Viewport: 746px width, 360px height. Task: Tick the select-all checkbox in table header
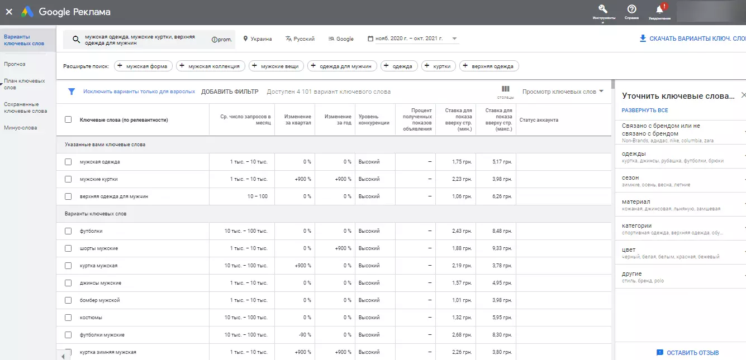pos(68,119)
